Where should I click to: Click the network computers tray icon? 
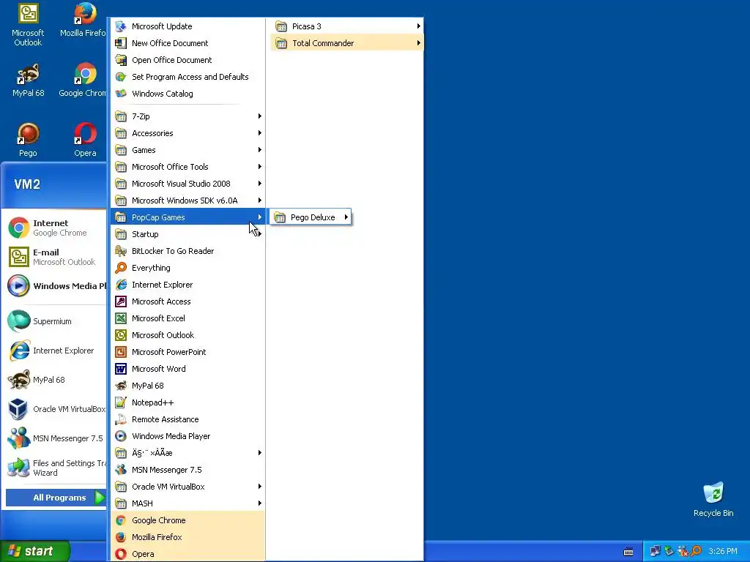pos(655,551)
